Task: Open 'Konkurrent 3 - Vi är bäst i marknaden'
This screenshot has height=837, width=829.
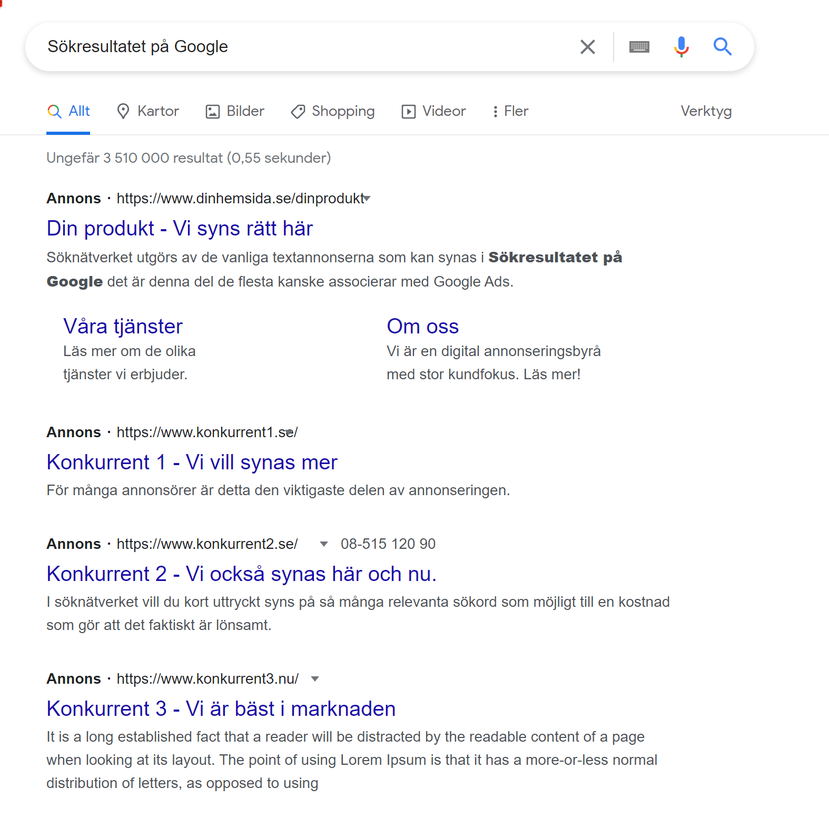Action: 221,709
